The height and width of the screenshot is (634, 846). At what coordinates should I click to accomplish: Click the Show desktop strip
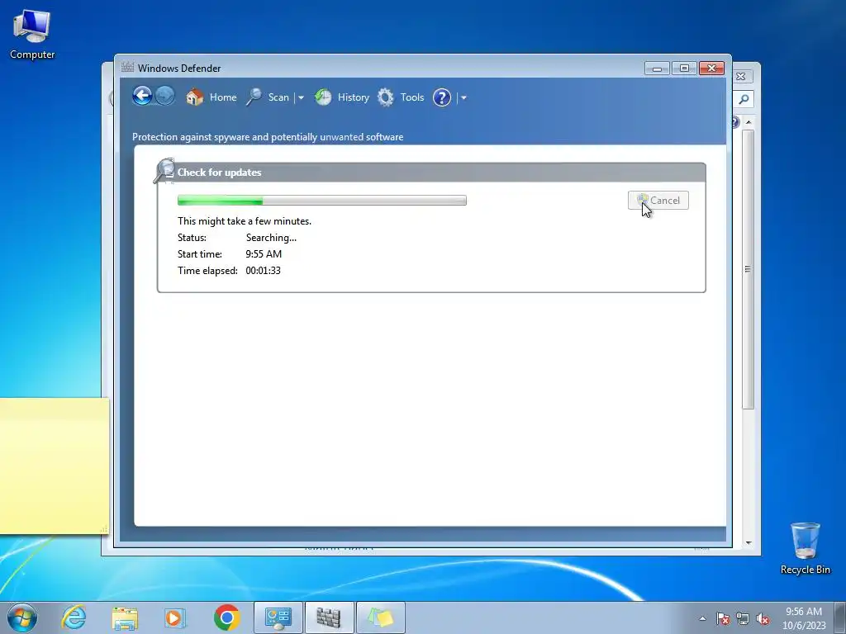[x=840, y=617]
